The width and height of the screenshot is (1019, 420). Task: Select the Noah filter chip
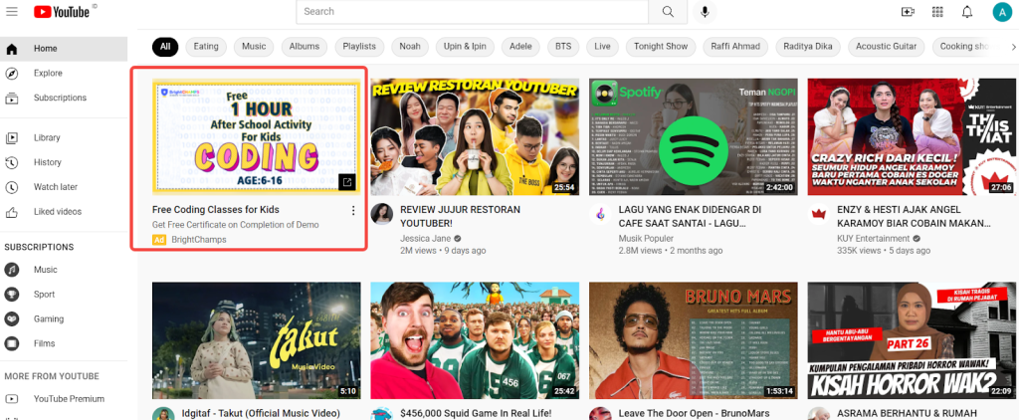click(x=410, y=47)
